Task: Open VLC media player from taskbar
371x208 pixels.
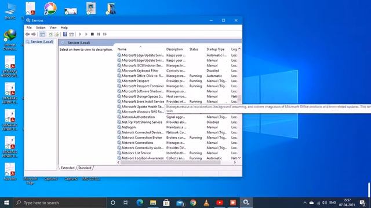Action: (206, 203)
